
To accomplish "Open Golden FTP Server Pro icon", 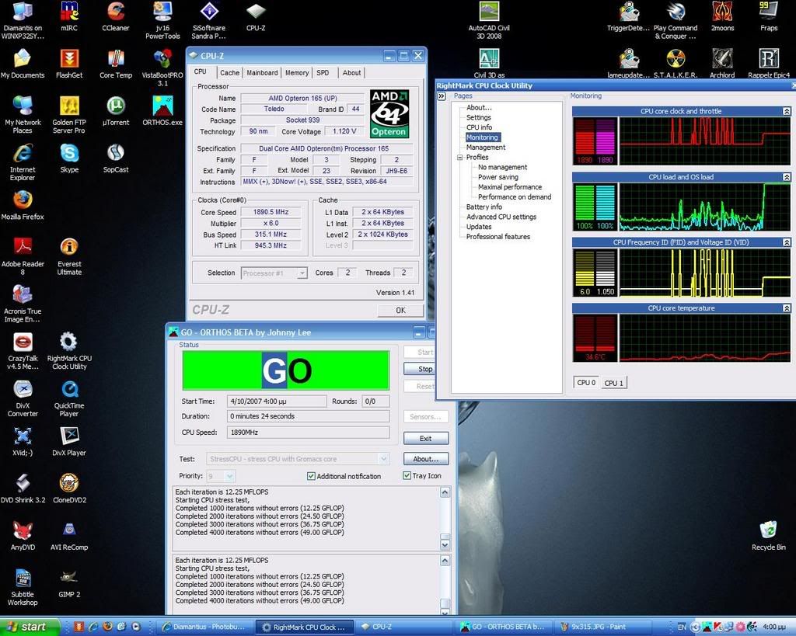I will point(69,115).
